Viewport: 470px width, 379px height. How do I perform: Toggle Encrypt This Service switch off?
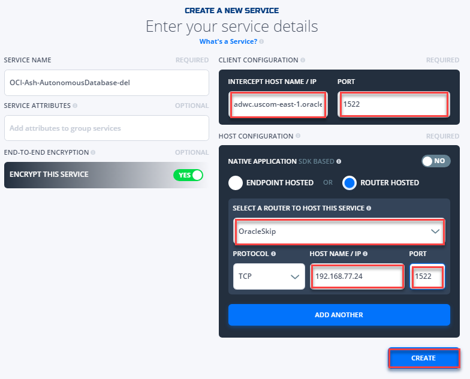click(188, 175)
